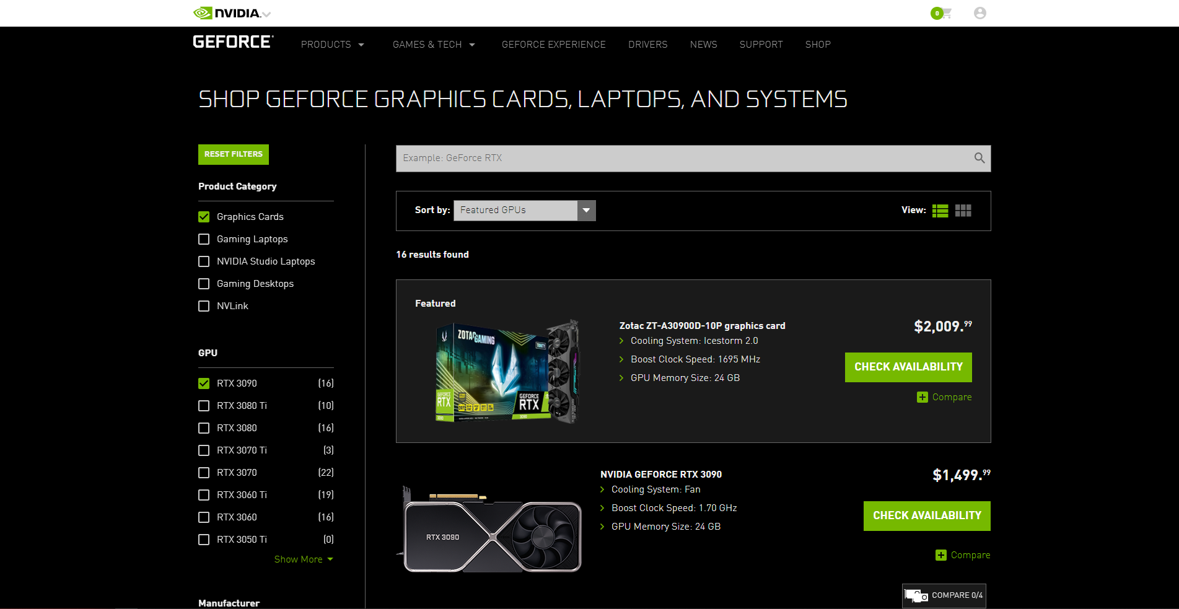
Task: Click 'Cooling System: Icestorm 2.0' spec
Action: tap(694, 341)
